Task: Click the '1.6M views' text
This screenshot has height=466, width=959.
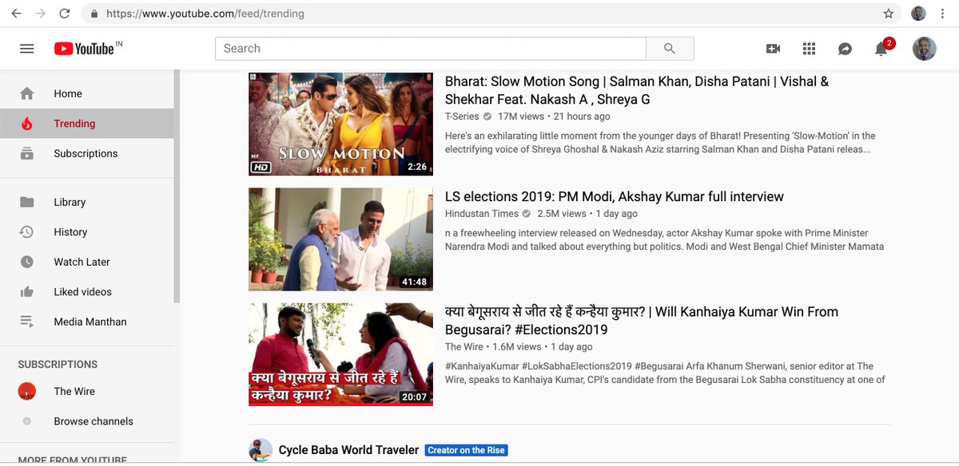Action: tap(517, 347)
